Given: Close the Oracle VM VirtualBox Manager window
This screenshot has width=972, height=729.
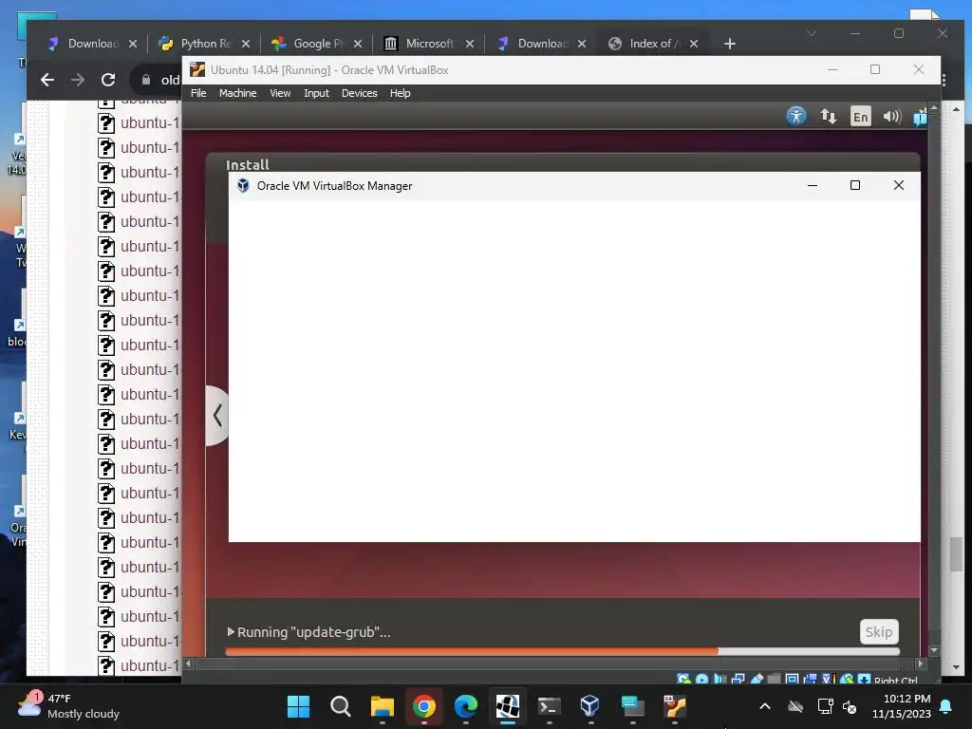Looking at the screenshot, I should (x=898, y=185).
